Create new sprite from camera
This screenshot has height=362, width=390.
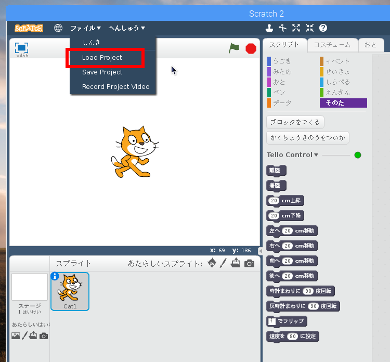[x=249, y=263]
